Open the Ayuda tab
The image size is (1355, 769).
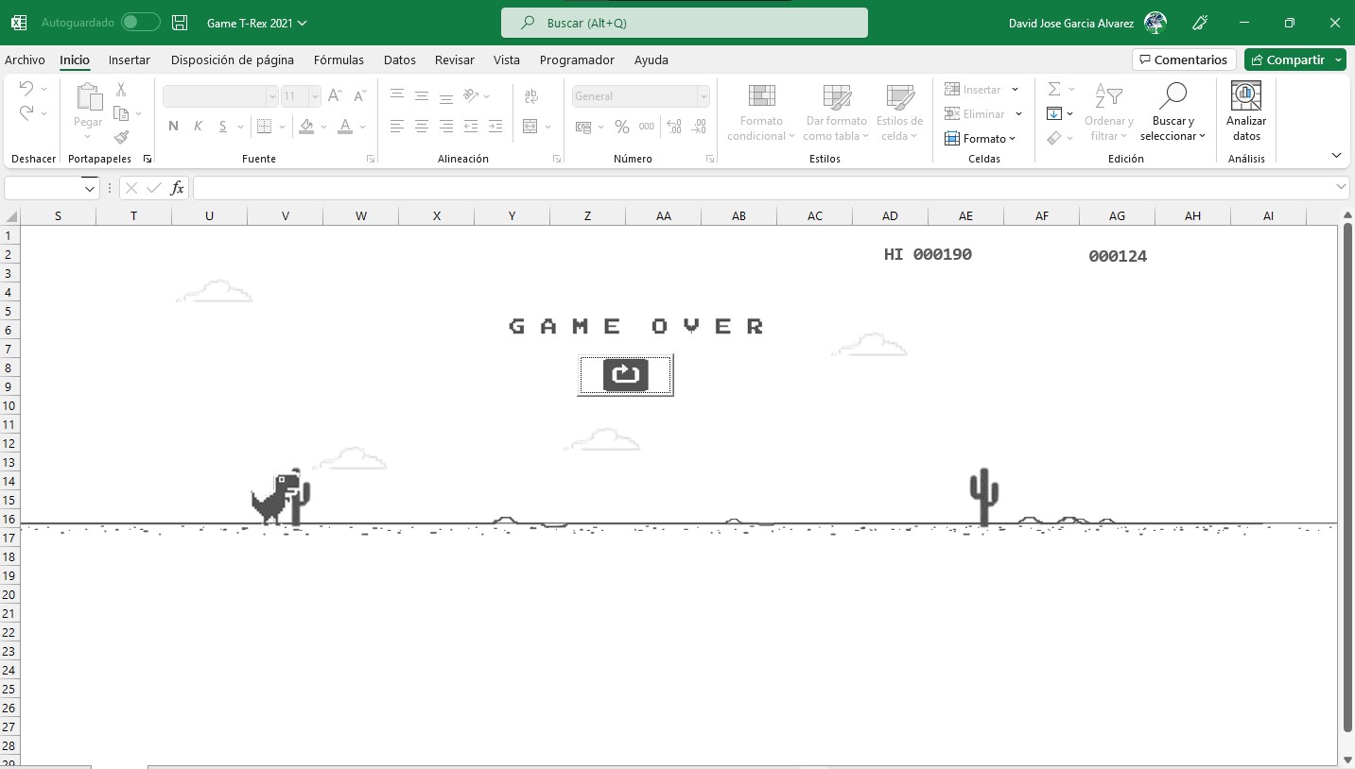click(x=651, y=60)
